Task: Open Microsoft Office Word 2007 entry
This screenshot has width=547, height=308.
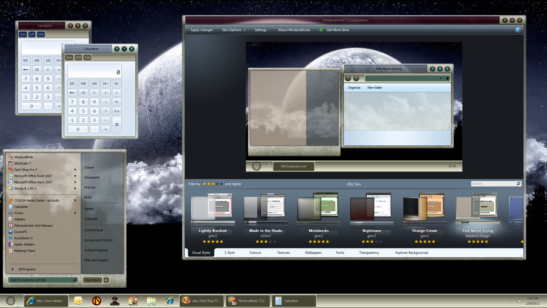Action: [30, 182]
